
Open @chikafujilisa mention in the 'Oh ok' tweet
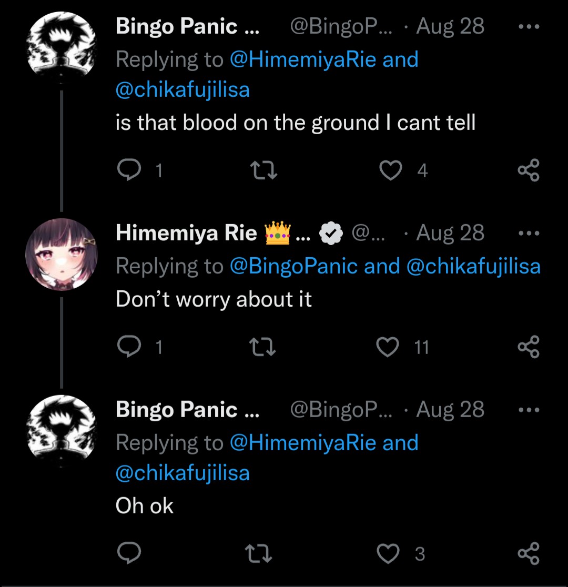pos(182,473)
